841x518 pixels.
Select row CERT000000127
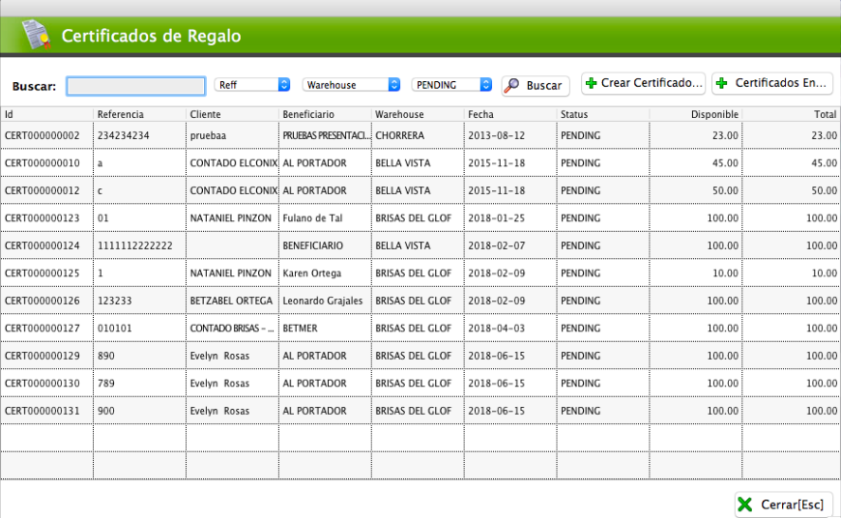point(420,329)
